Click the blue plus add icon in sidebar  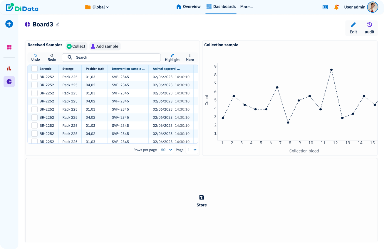coord(9,24)
